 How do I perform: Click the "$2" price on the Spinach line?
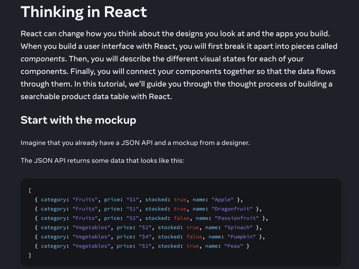point(145,227)
